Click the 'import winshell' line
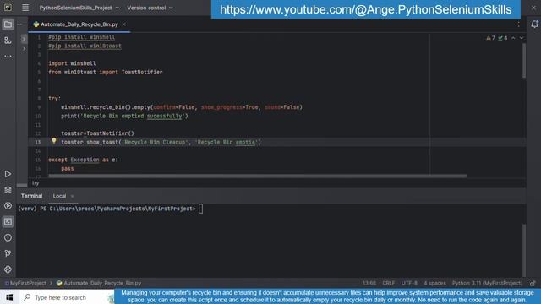Viewport: 541px width, 304px height. [x=72, y=63]
